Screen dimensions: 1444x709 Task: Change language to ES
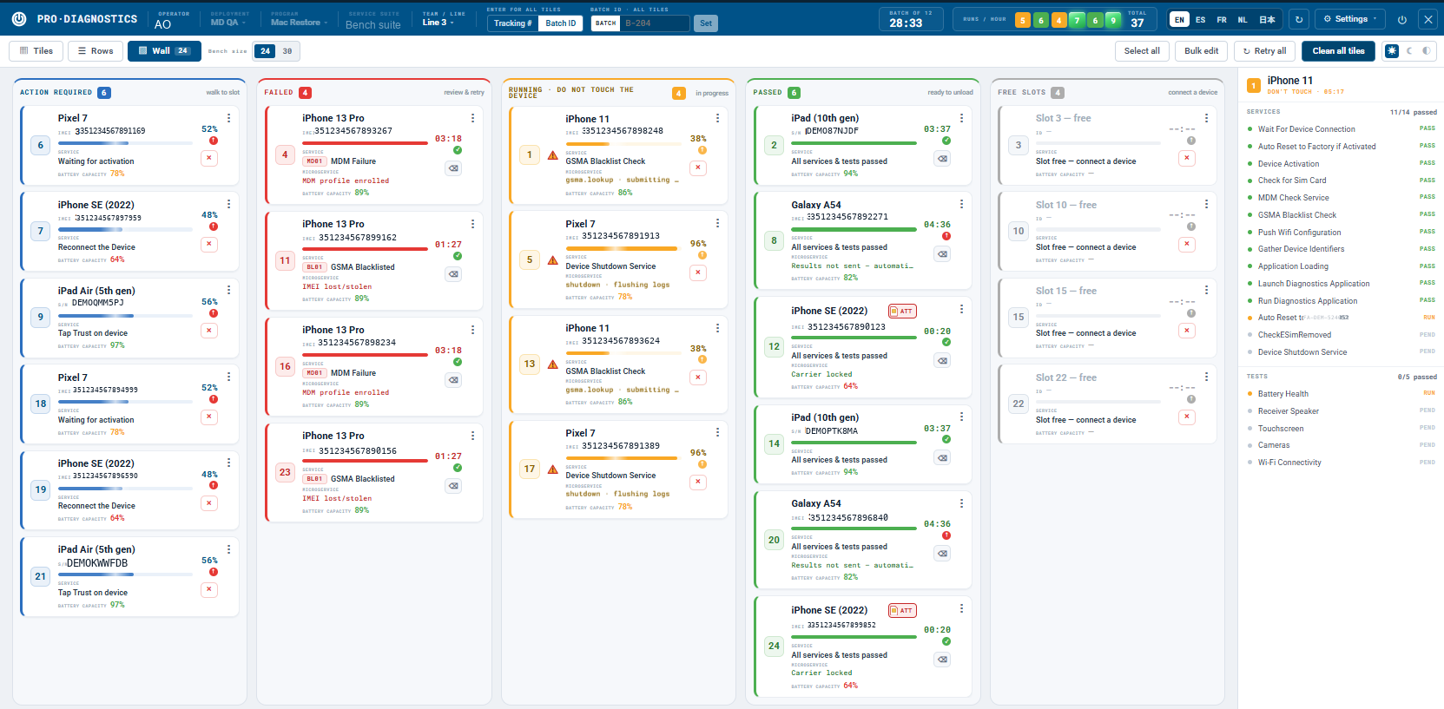(x=1200, y=19)
